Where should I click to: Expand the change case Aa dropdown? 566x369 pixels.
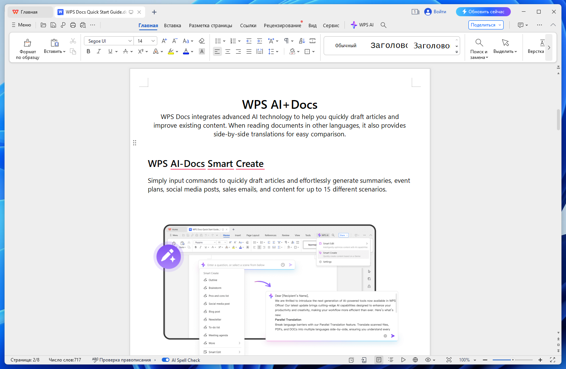pos(192,41)
